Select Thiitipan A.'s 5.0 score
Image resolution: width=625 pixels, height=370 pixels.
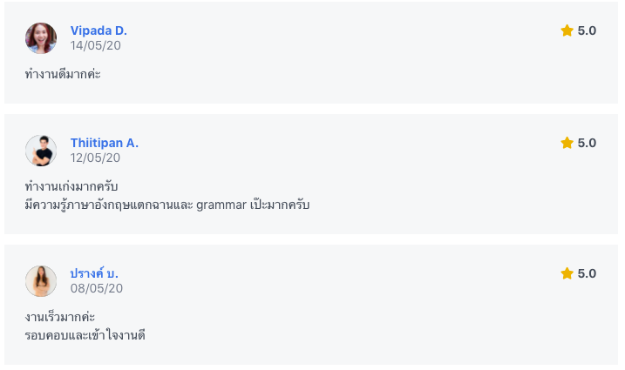[x=587, y=143]
